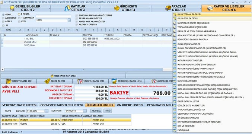This screenshot has width=252, height=134.
Task: Choose GELİR/GİDER RAPORU (AYLIK/GÜNLÜK) entry
Action: pyautogui.click(x=195, y=114)
